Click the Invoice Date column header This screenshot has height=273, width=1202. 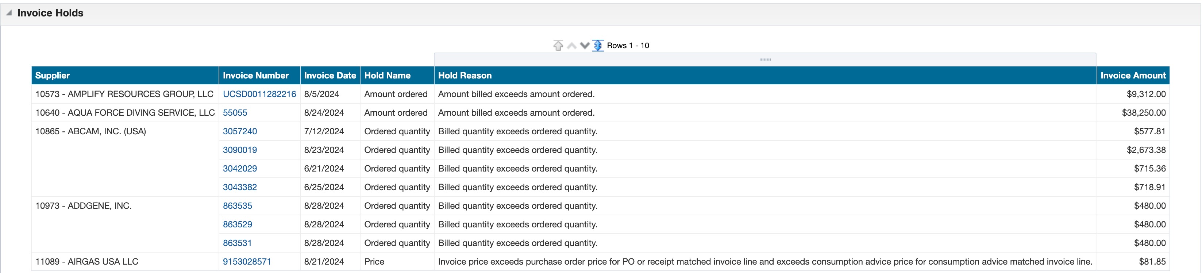tap(330, 75)
